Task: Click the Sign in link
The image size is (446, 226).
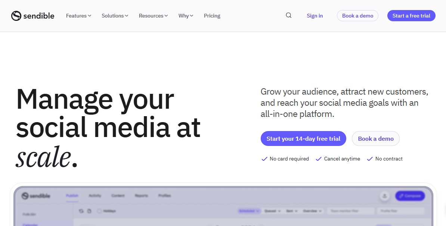Action: [x=315, y=16]
